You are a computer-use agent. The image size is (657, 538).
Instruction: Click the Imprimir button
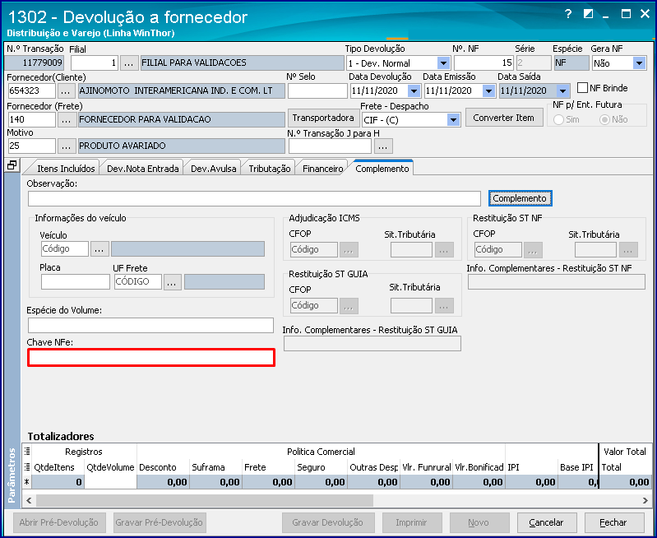(x=411, y=522)
